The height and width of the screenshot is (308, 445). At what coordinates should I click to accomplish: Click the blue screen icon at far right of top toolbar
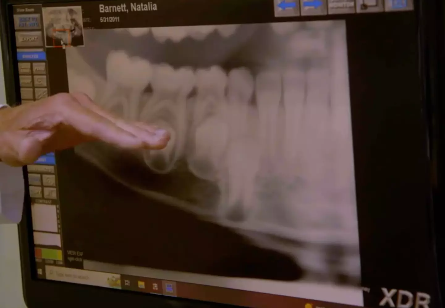(399, 5)
